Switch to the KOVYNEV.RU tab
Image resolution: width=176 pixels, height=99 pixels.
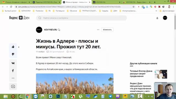click(107, 2)
